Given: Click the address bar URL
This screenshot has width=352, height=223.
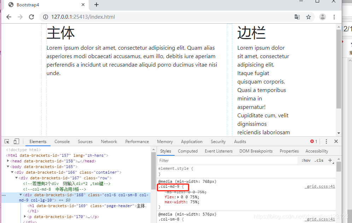Looking at the screenshot, I should tap(83, 17).
